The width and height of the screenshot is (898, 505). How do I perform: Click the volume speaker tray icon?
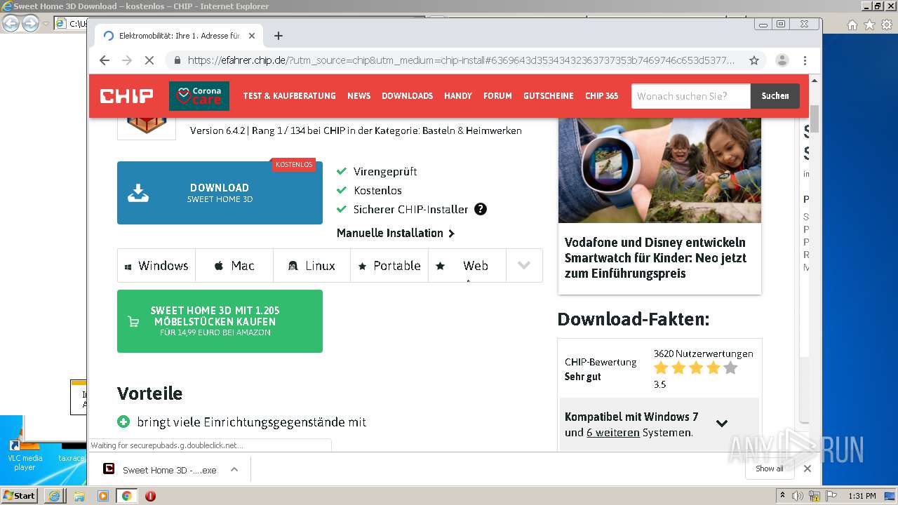click(x=798, y=496)
